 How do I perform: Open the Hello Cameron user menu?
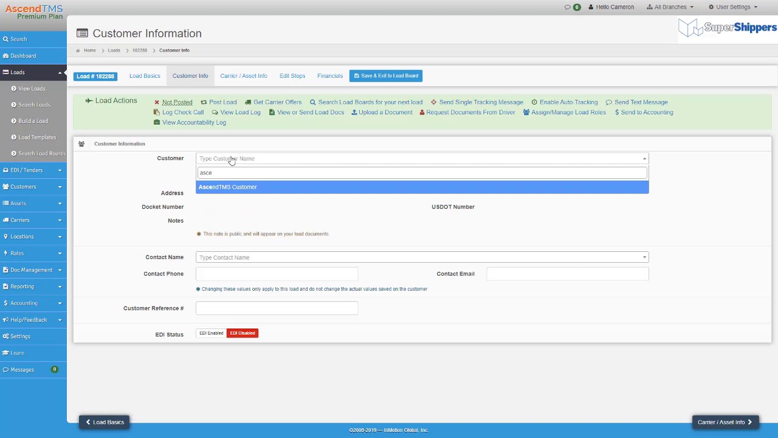click(x=611, y=7)
